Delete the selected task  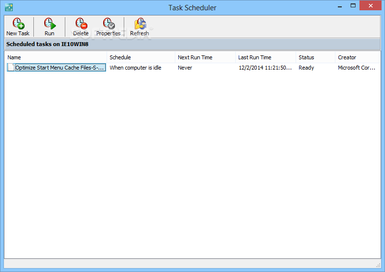(81, 26)
